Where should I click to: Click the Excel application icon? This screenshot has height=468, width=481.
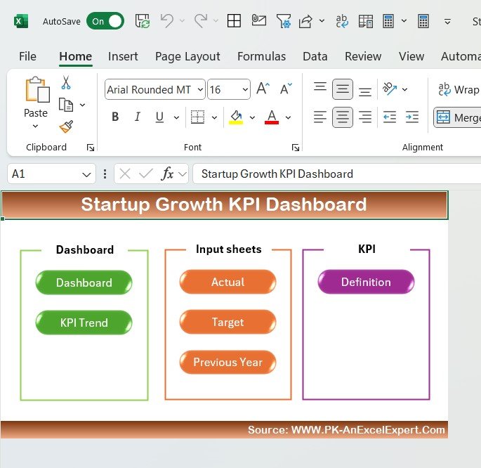[x=21, y=21]
